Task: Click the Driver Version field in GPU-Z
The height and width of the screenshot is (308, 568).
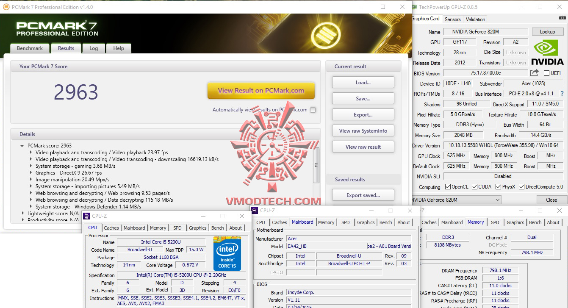Action: (x=503, y=145)
